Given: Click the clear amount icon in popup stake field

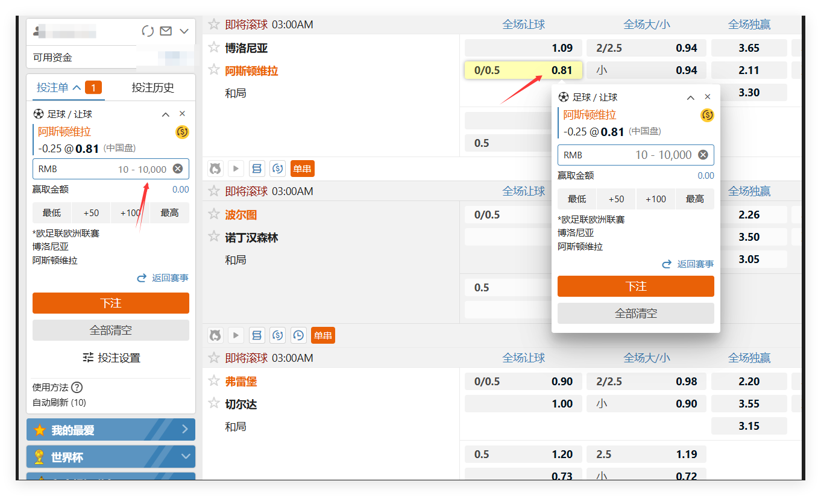Looking at the screenshot, I should click(703, 155).
